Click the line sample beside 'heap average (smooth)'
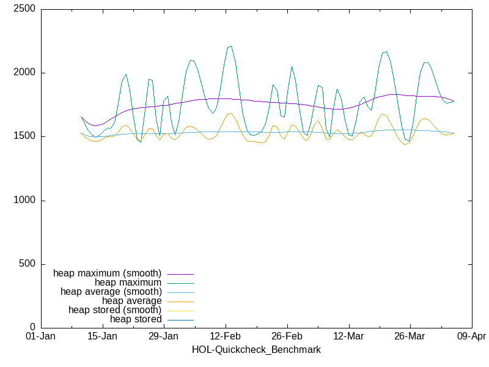 click(180, 292)
